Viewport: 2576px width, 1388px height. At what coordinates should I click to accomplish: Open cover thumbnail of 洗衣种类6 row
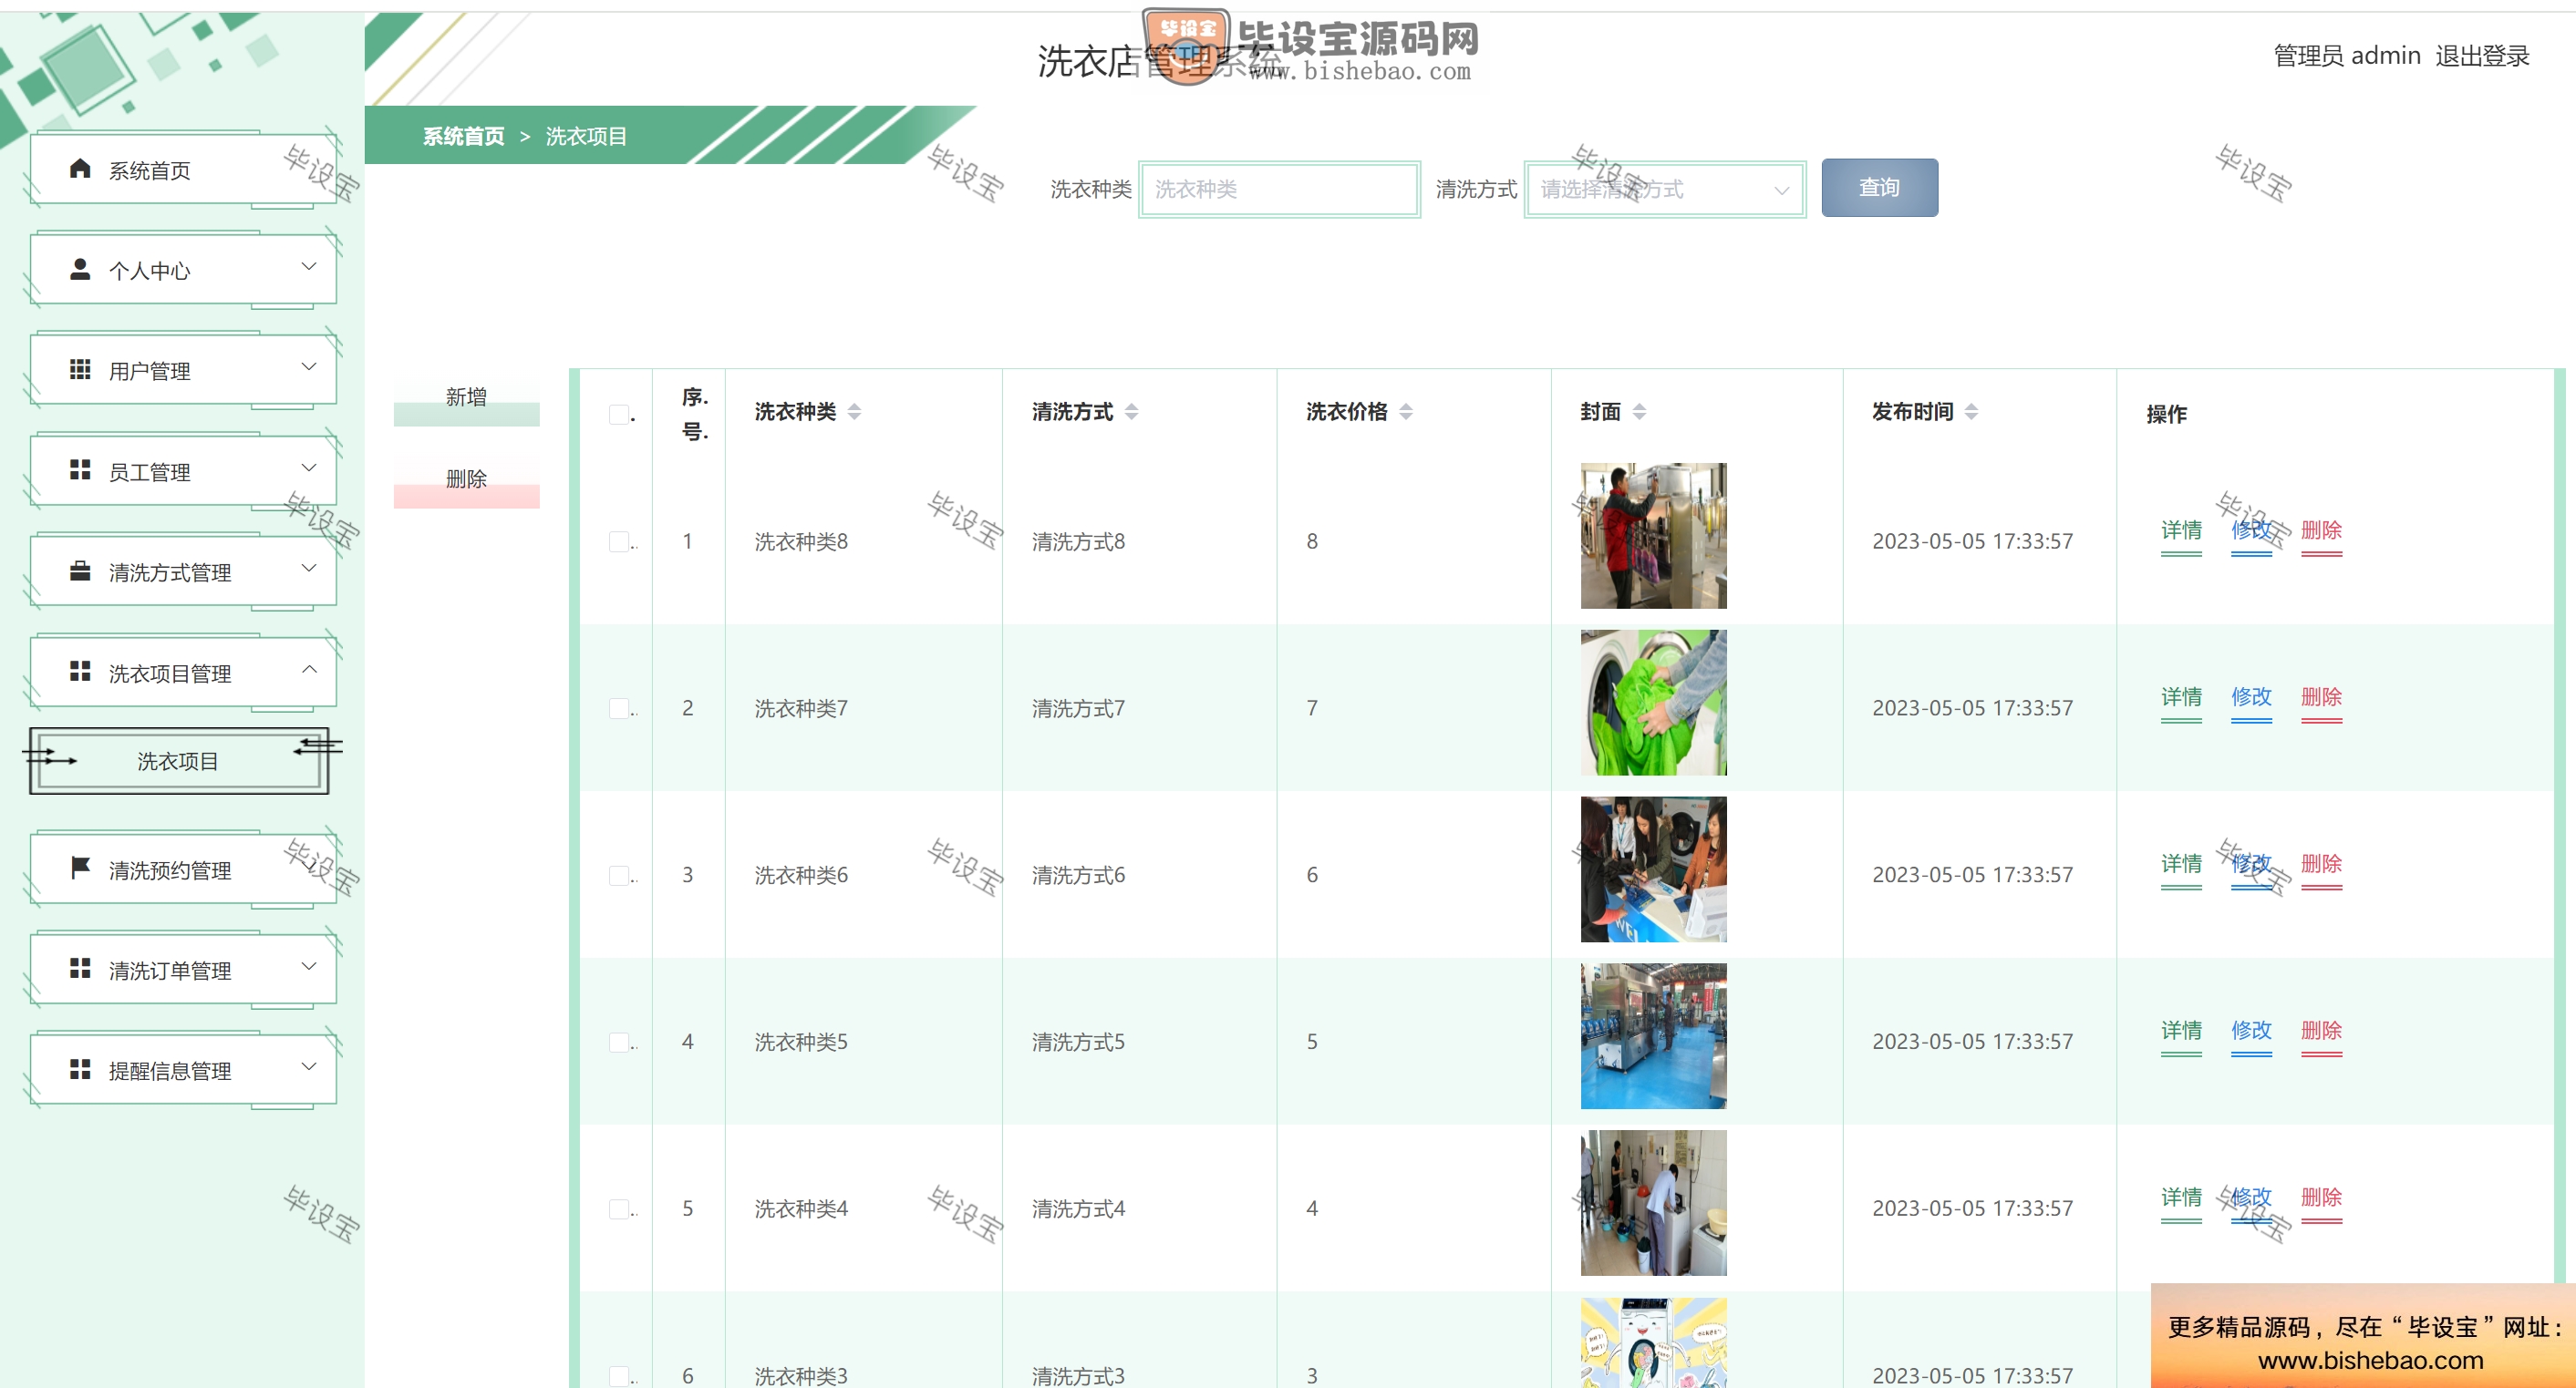pyautogui.click(x=1653, y=869)
